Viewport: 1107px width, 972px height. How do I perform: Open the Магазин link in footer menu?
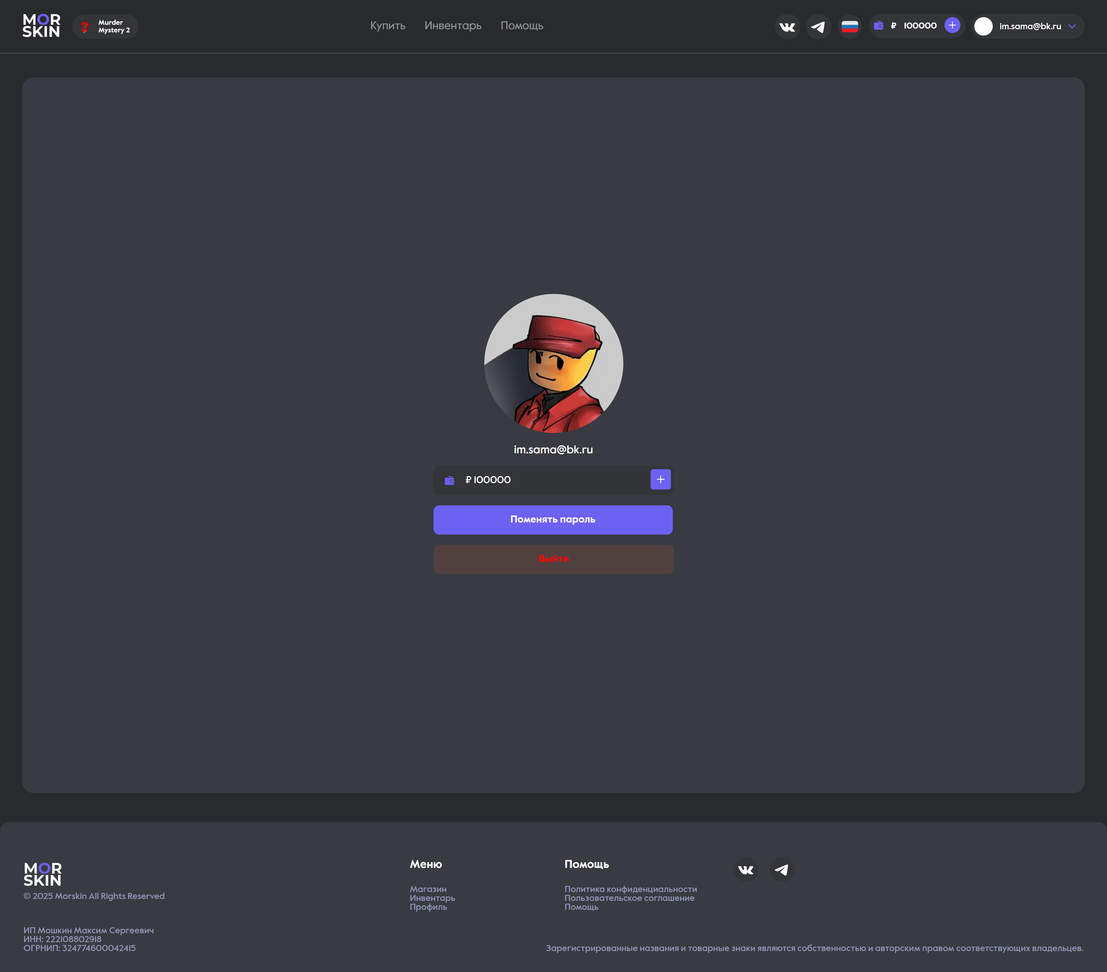click(428, 889)
